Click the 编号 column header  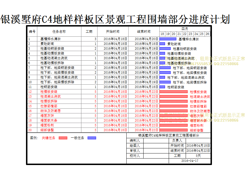32,32
